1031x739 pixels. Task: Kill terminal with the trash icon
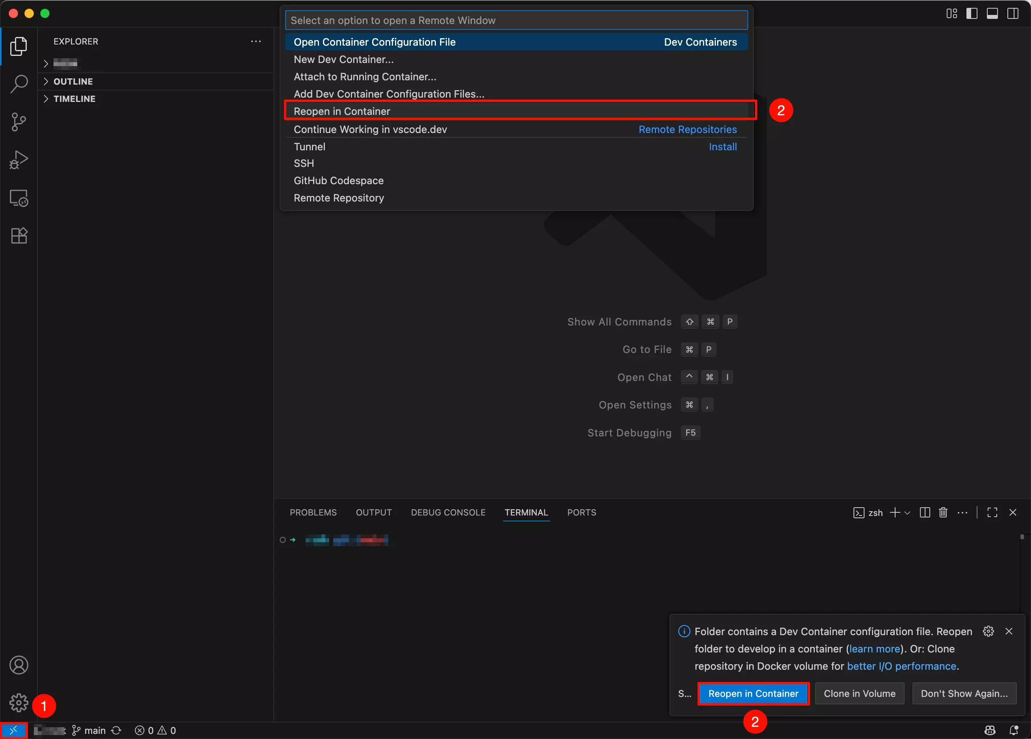tap(943, 512)
